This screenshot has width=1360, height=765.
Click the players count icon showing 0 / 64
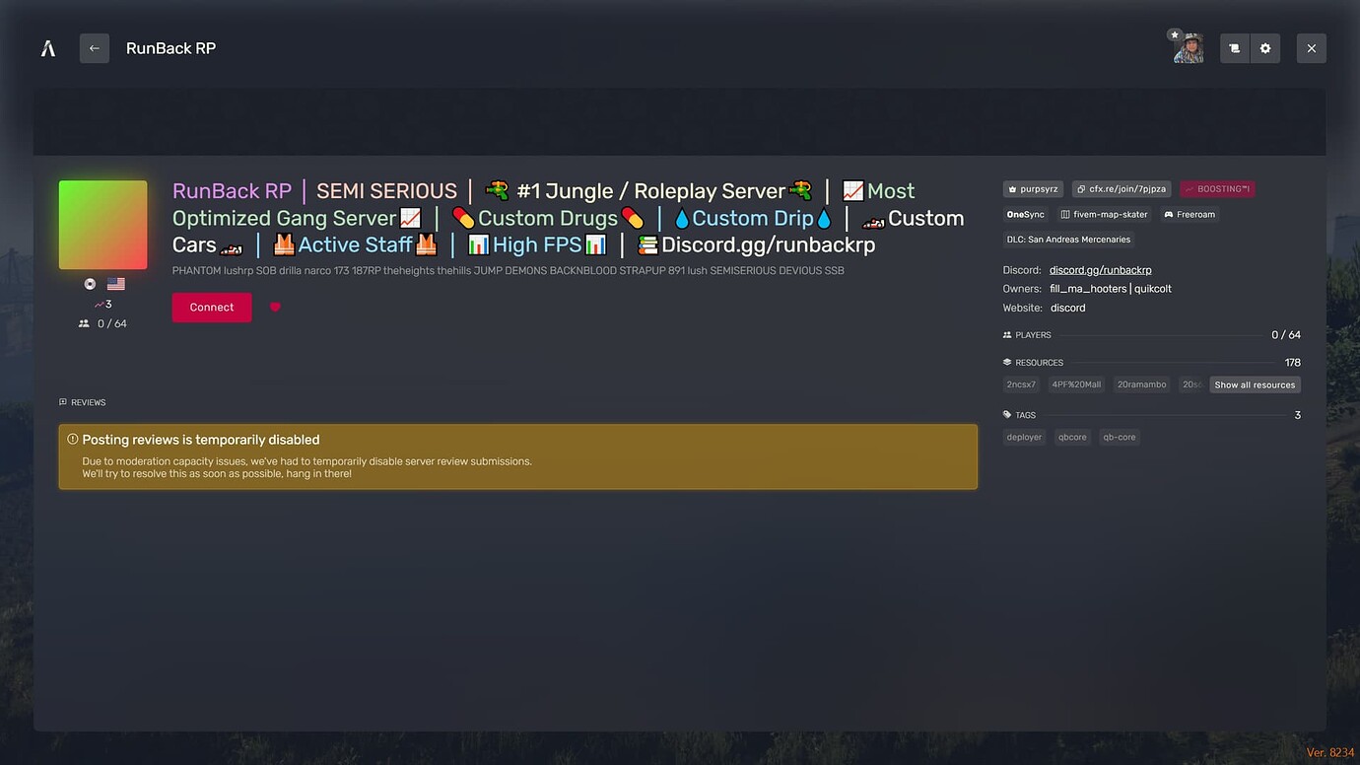84,322
